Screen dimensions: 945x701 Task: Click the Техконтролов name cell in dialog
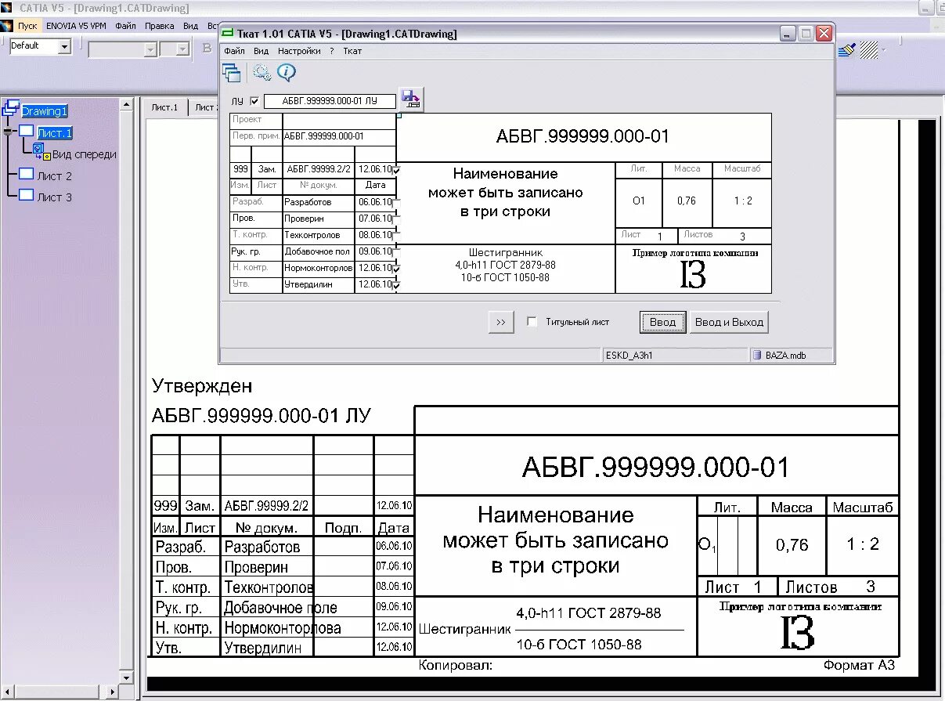pyautogui.click(x=319, y=235)
